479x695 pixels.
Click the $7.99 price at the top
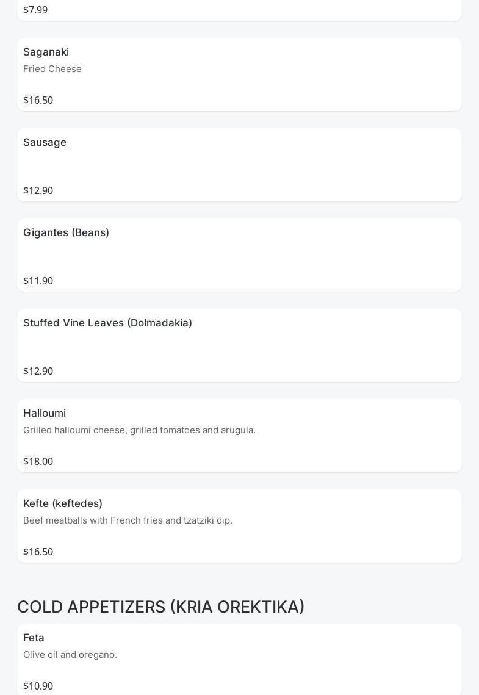[x=35, y=10]
